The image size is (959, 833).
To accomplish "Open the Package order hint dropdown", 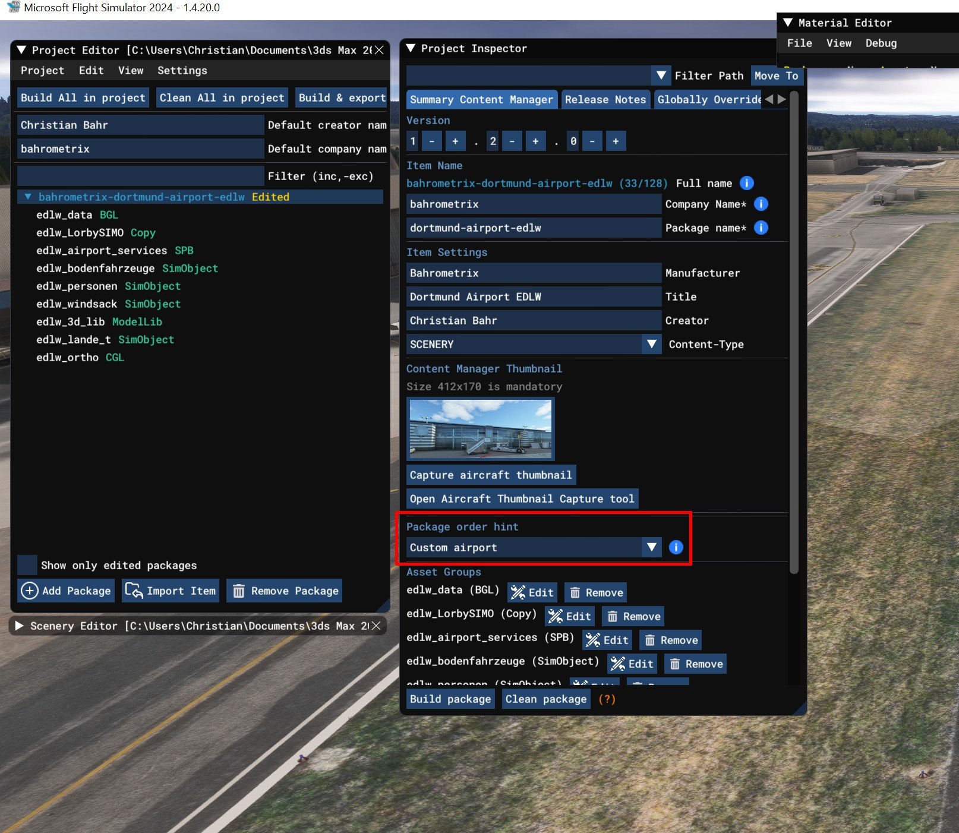I will (652, 547).
